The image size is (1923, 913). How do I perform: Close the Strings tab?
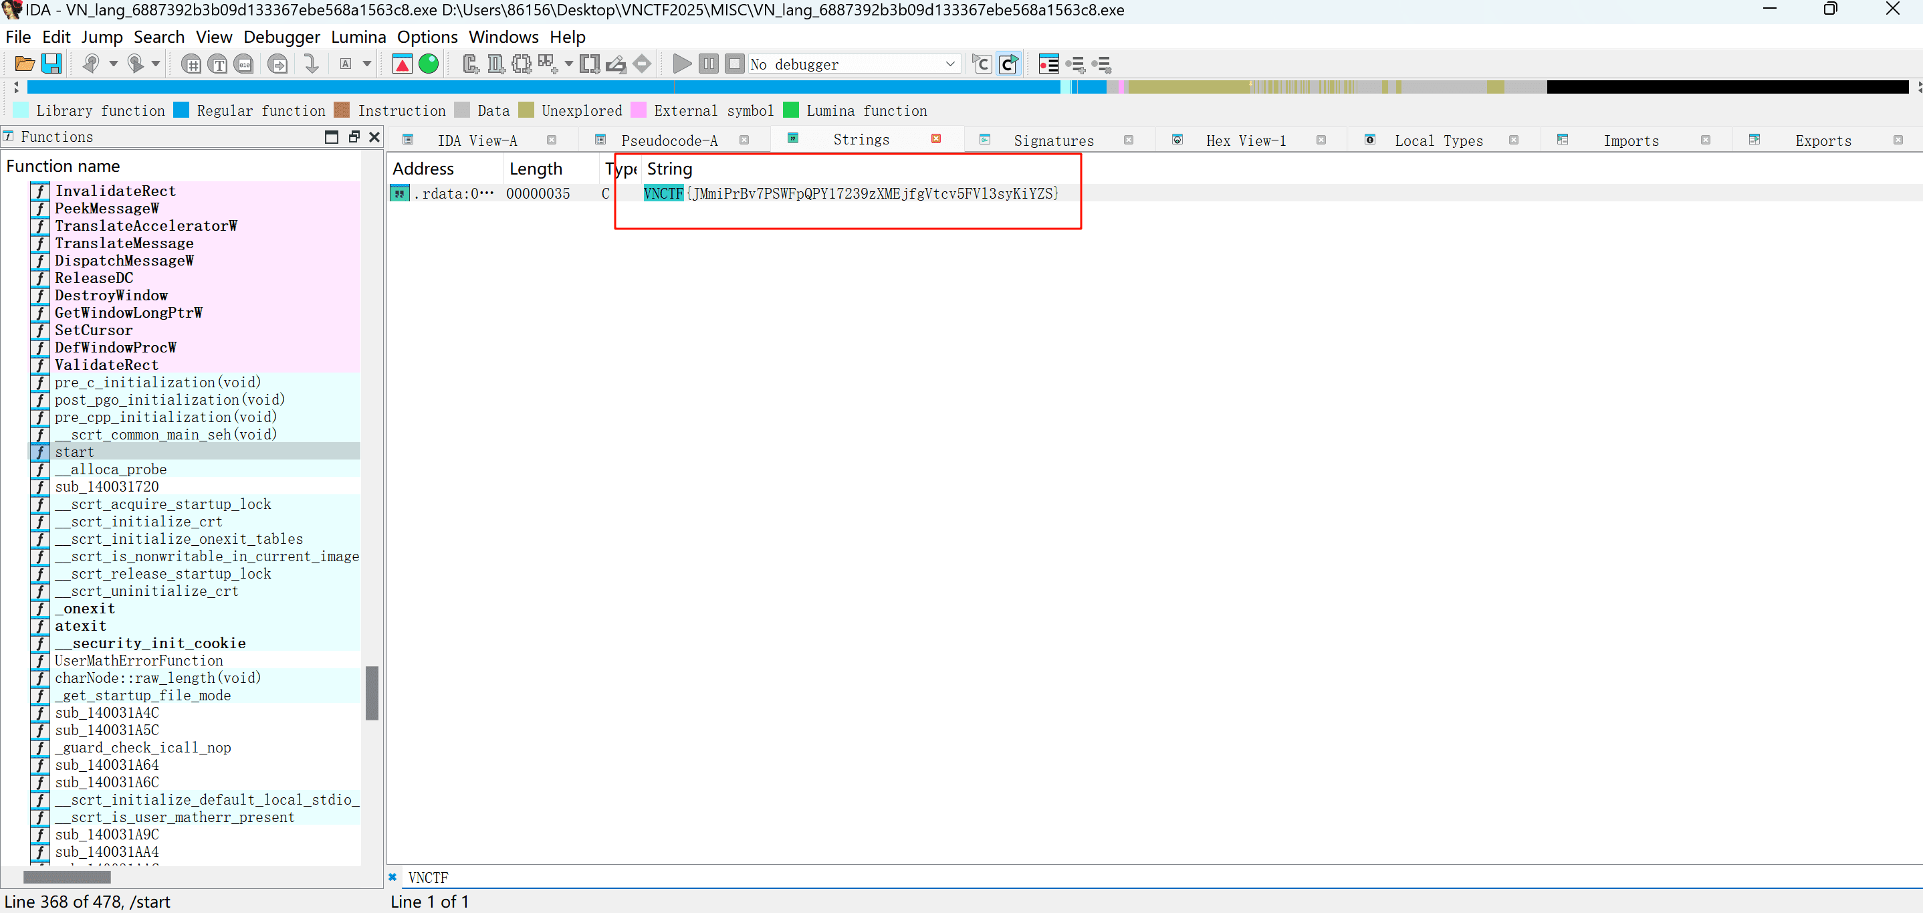point(936,139)
